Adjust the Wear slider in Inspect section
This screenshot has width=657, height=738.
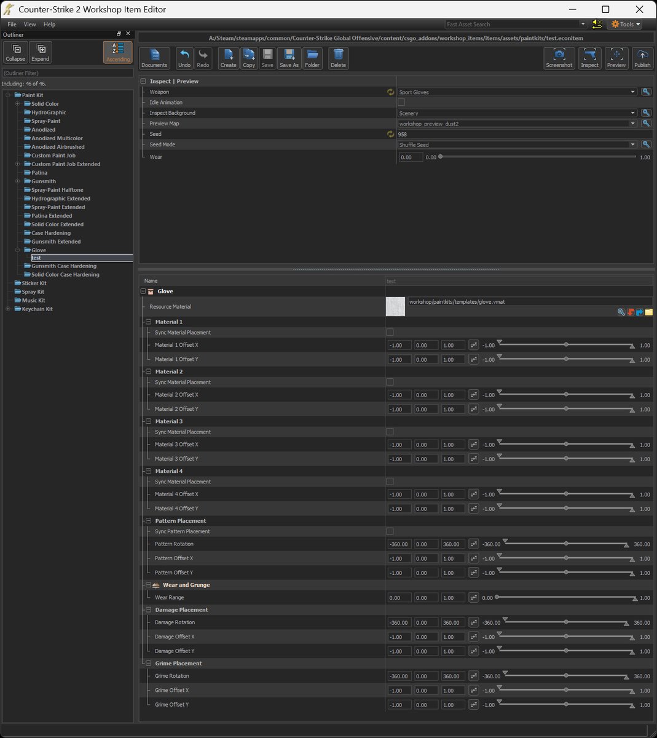point(538,157)
